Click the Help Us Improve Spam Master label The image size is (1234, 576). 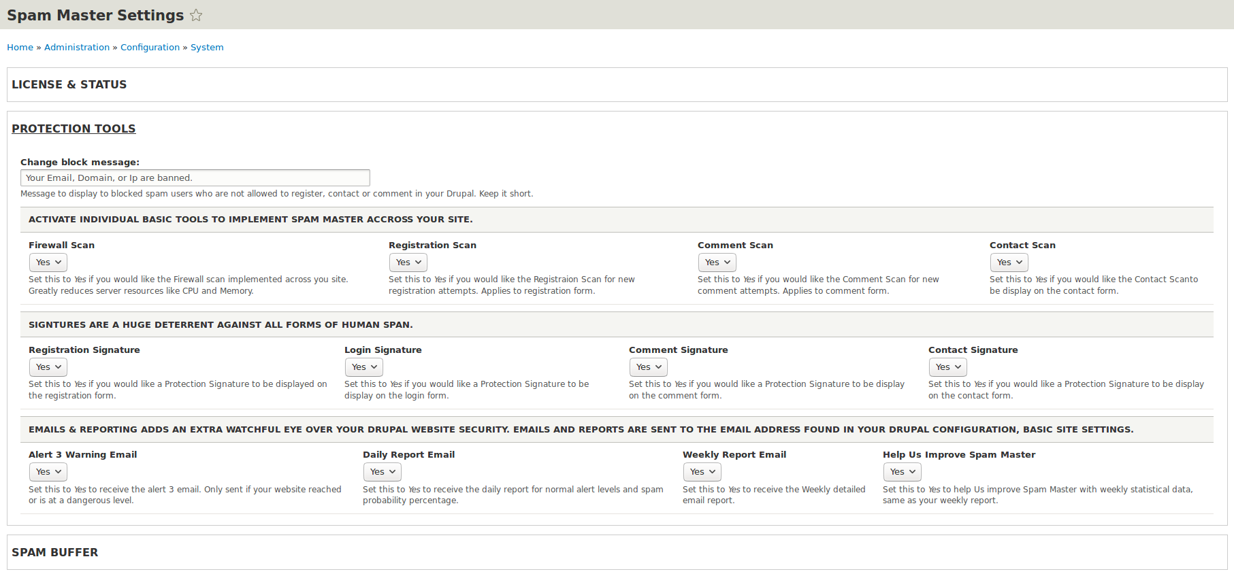click(x=959, y=454)
